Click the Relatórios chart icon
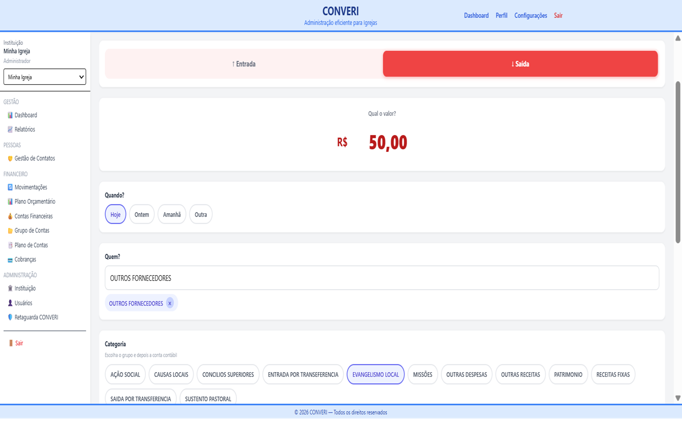The image size is (682, 422). point(10,129)
